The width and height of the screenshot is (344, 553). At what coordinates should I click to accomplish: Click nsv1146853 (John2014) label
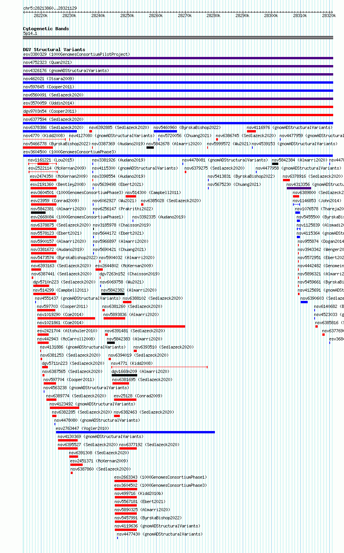pos(317,201)
